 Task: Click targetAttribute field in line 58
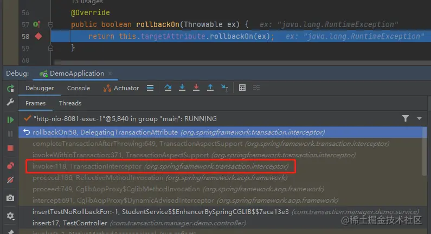pos(173,36)
